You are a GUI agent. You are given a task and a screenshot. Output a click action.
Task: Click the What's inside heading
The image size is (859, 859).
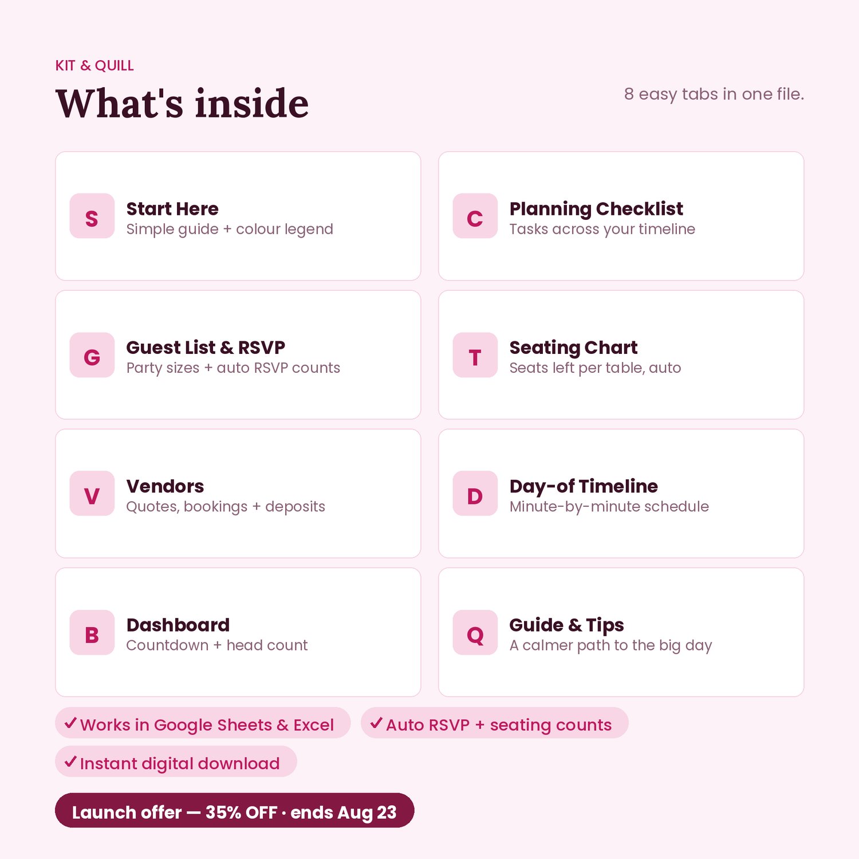182,104
